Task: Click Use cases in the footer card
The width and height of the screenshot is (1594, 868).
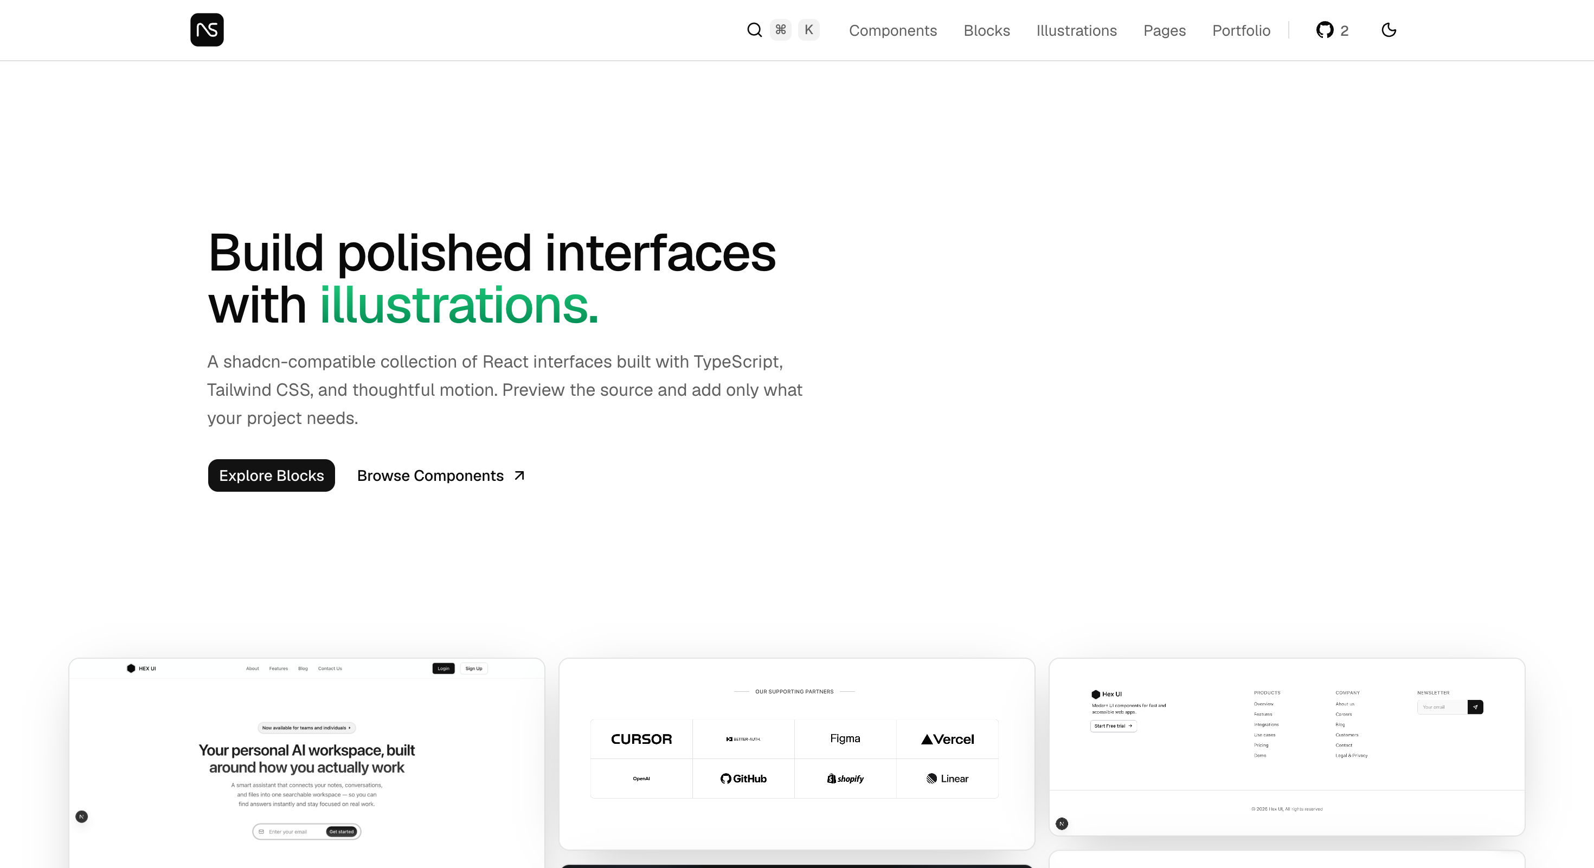Action: 1264,735
